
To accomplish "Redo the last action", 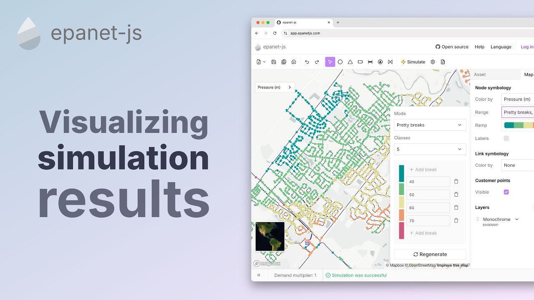I will pos(317,62).
